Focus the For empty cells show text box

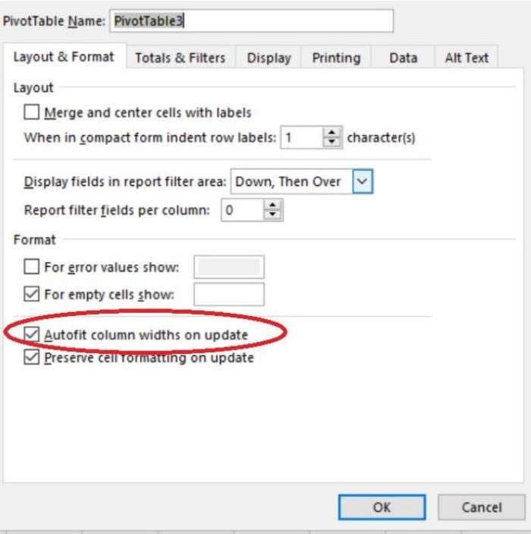[229, 294]
